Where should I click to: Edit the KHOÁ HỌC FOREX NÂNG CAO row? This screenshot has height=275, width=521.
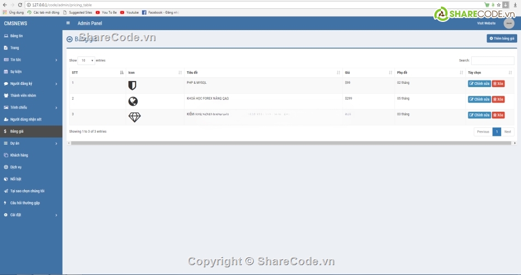pos(479,99)
